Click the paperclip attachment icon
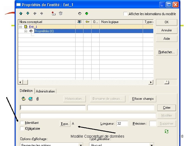The width and height of the screenshot is (195, 146). 37,99
